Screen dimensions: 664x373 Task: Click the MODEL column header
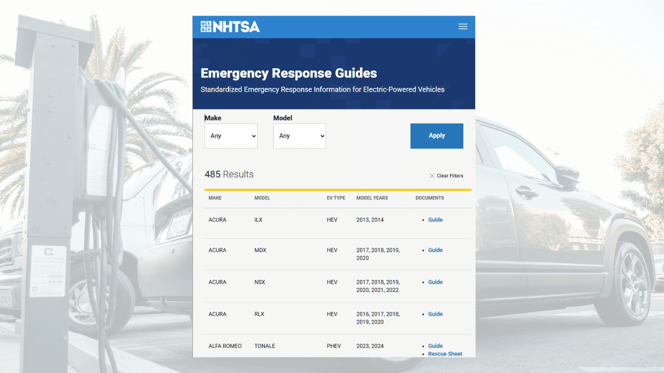pyautogui.click(x=262, y=198)
